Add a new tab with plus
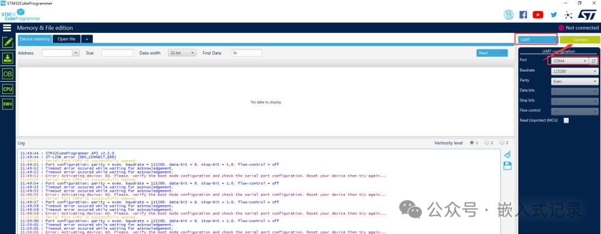The image size is (601, 234). click(x=87, y=39)
